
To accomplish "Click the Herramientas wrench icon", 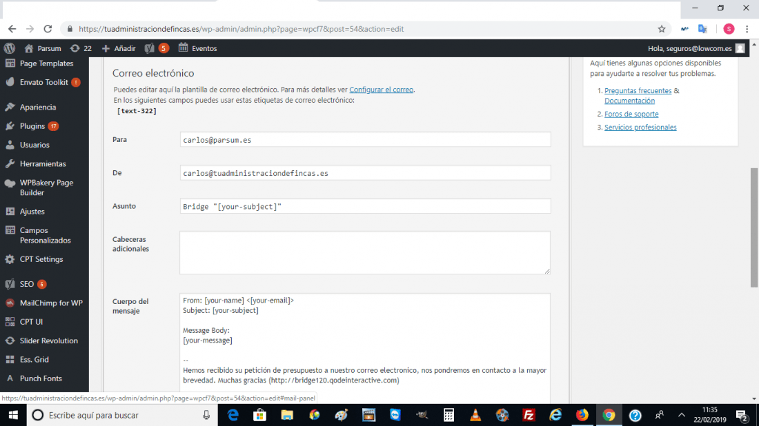I will point(10,163).
